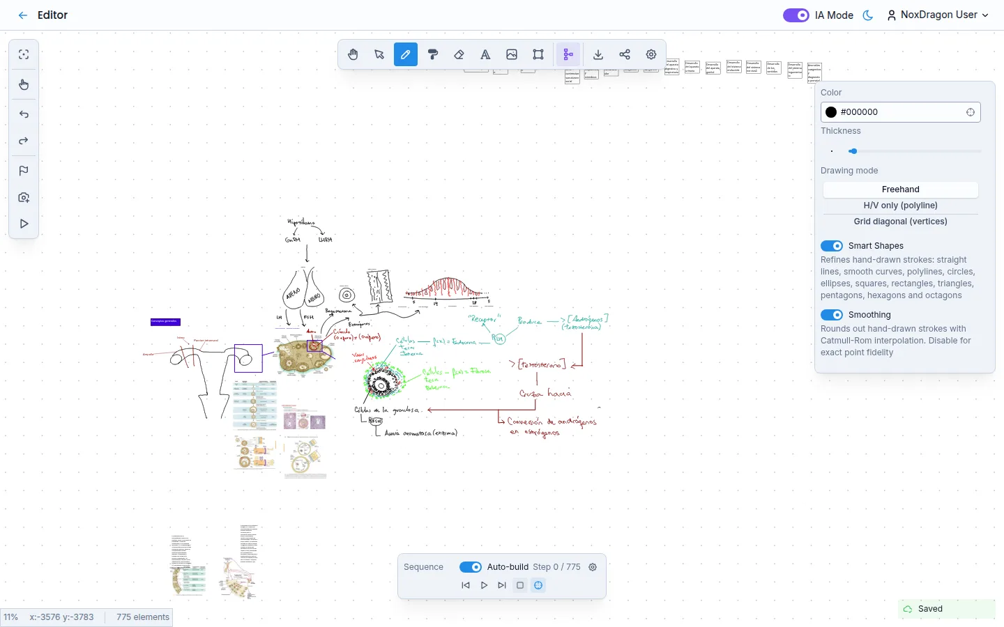Toggle dark mode with the moon icon
Image resolution: width=1004 pixels, height=627 pixels.
point(868,15)
